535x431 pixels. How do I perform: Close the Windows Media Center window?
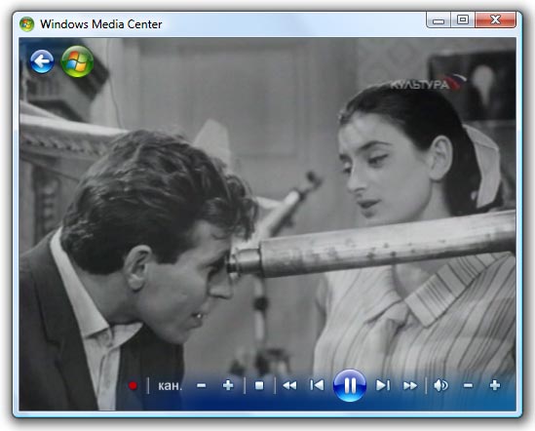tap(495, 20)
